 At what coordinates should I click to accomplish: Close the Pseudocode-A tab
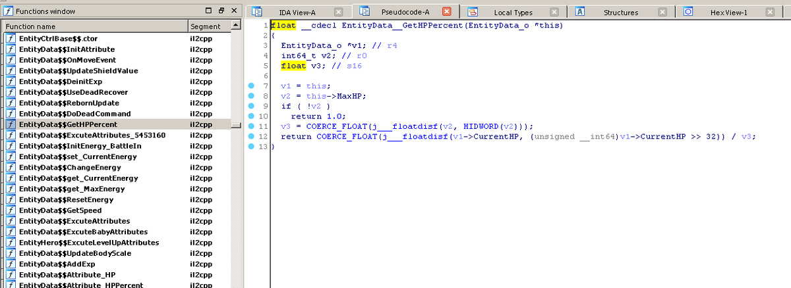pos(446,12)
